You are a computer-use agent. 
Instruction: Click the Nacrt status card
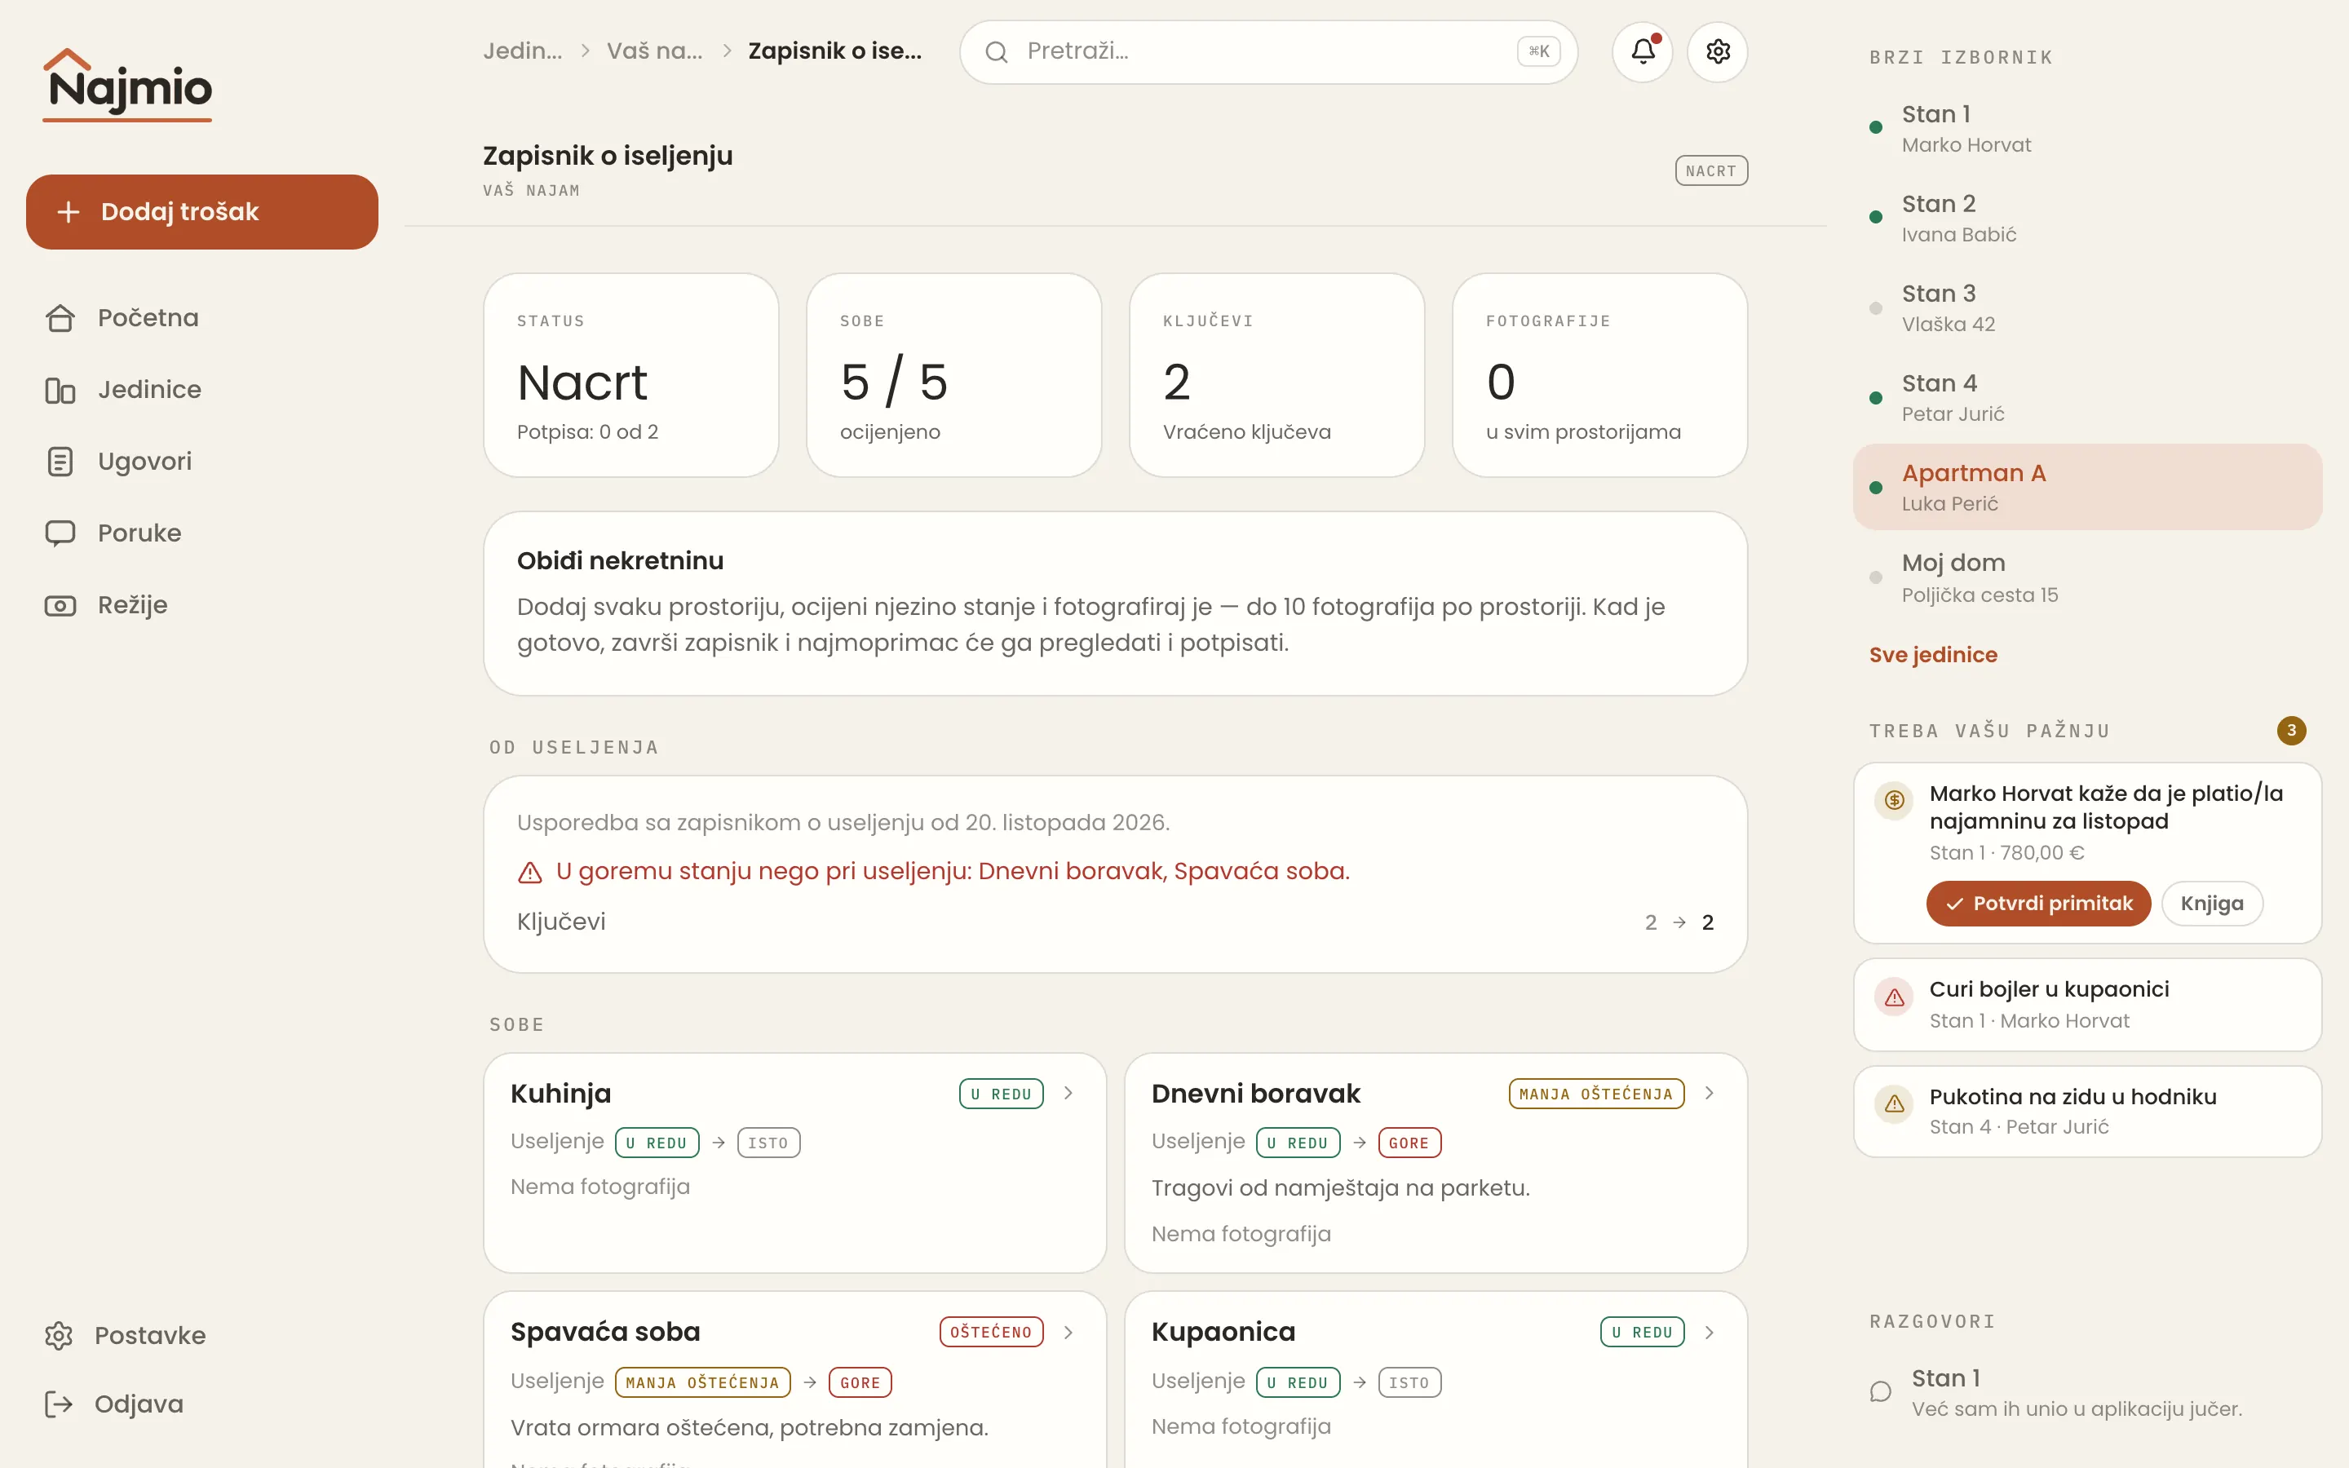click(631, 375)
